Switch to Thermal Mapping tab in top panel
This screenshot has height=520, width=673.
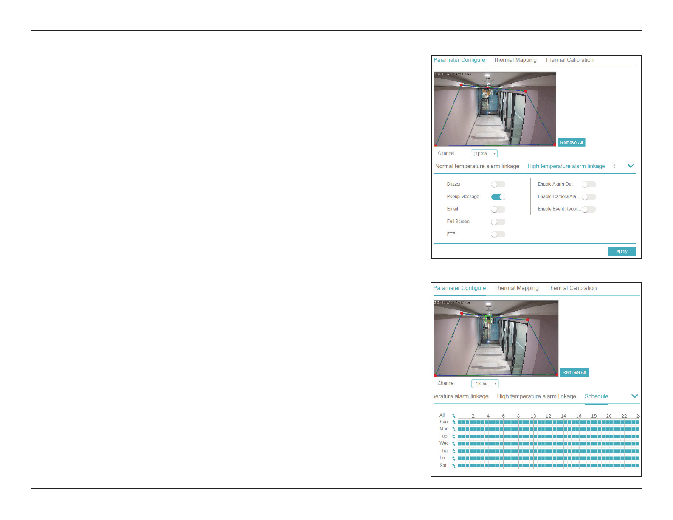pyautogui.click(x=515, y=60)
